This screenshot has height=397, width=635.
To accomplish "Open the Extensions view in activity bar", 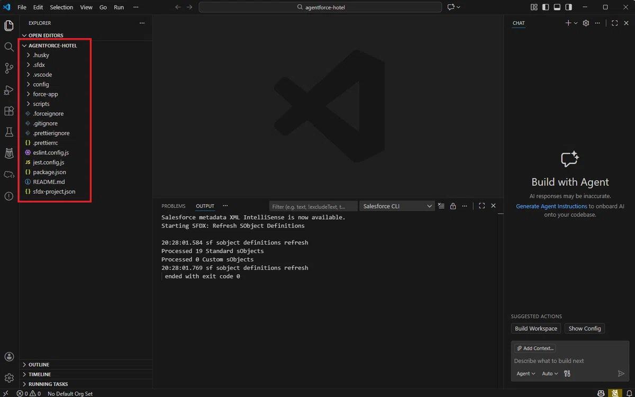I will pyautogui.click(x=9, y=111).
